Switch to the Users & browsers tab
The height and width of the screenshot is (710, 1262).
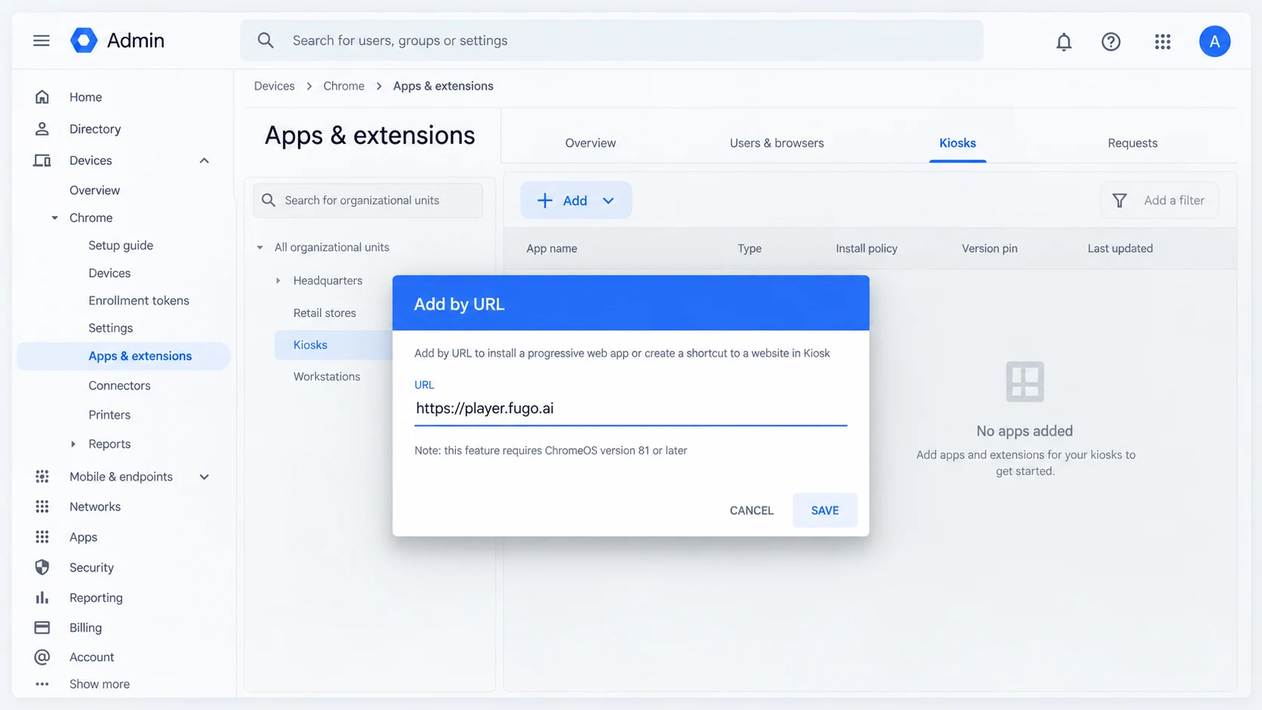(777, 143)
